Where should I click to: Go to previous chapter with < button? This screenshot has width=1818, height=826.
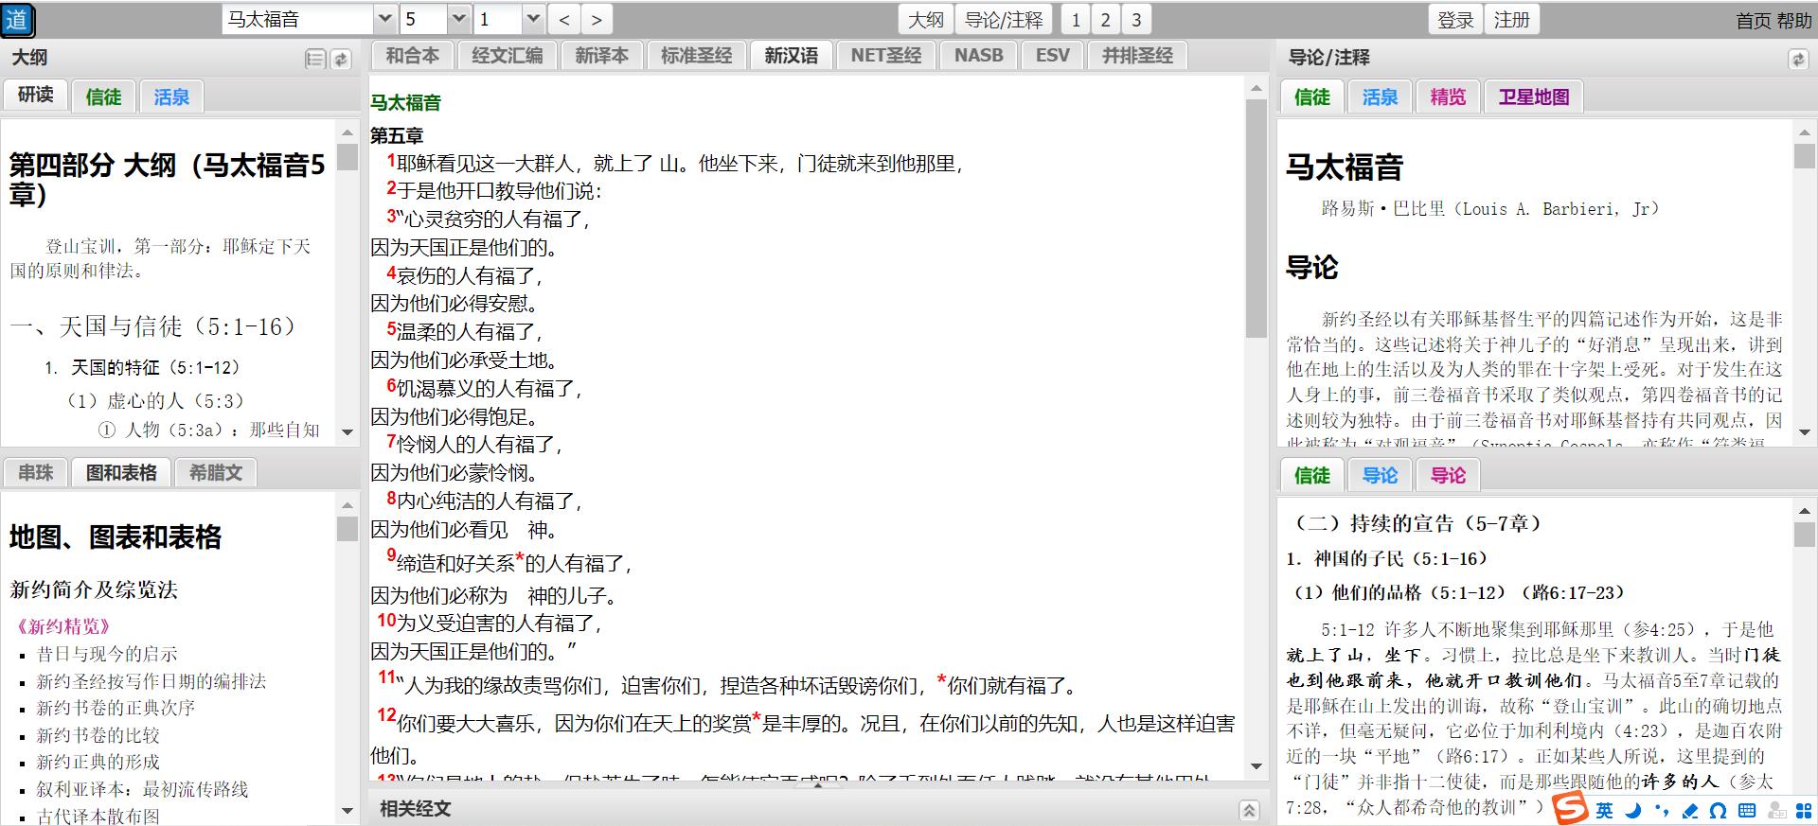(x=564, y=20)
